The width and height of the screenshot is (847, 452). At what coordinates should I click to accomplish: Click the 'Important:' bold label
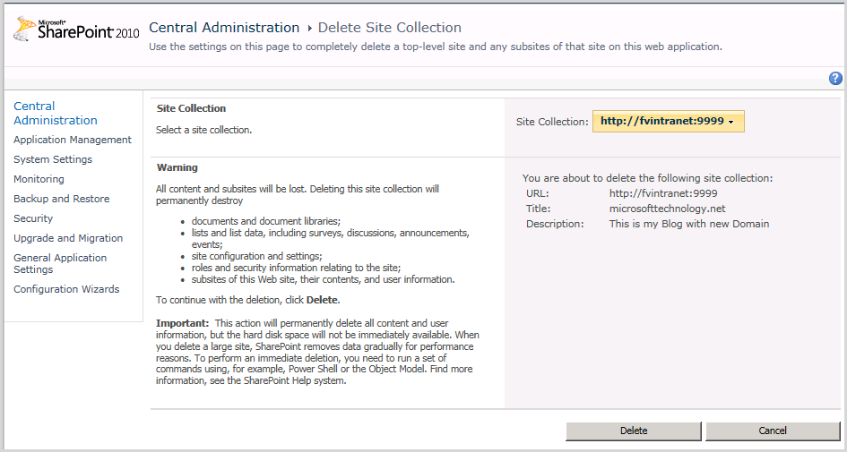[x=182, y=323]
